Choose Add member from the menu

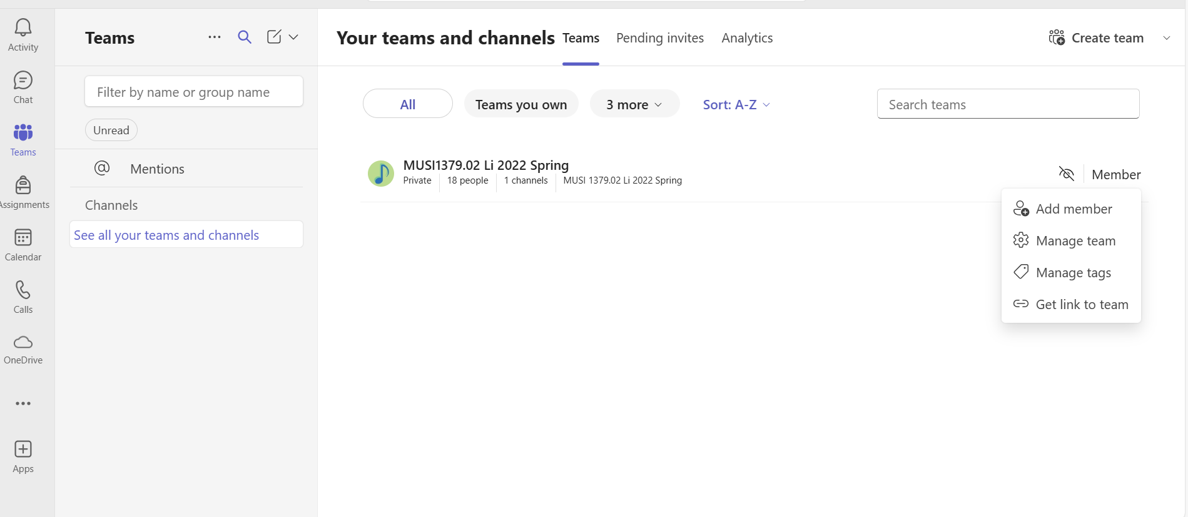[x=1071, y=209]
